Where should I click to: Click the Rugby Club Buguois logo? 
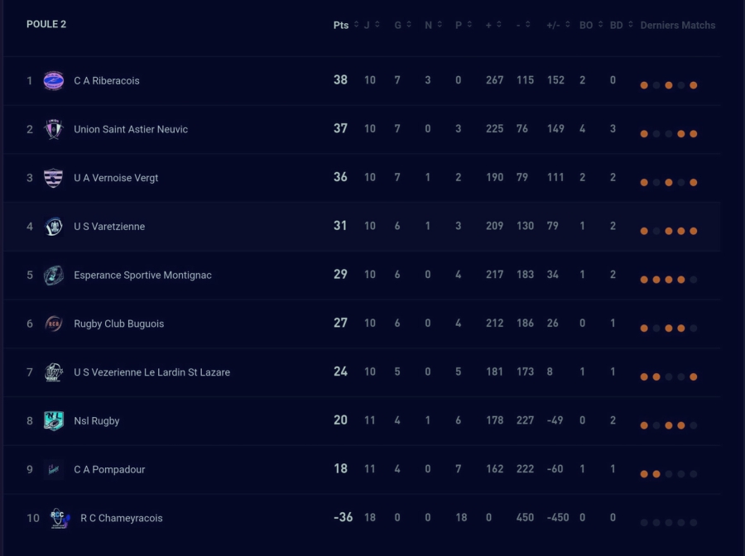click(x=54, y=324)
